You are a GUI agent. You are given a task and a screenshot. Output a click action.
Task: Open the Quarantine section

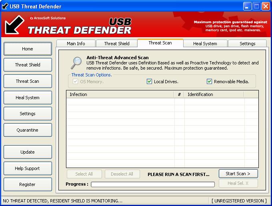(x=28, y=130)
